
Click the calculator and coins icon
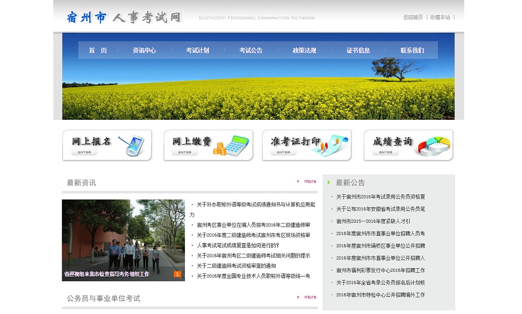pos(231,145)
